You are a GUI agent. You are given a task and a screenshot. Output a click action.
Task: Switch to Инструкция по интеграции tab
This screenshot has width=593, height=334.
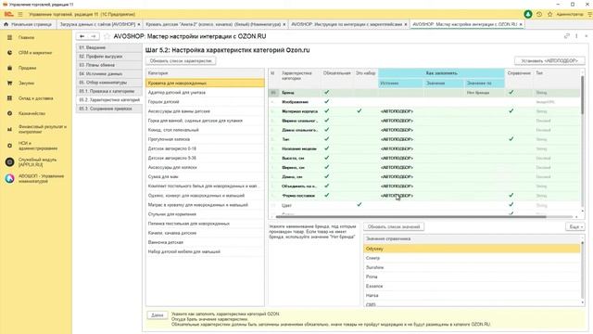point(347,24)
